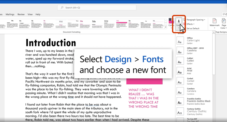Viewport: 227px width, 122px height.
Task: Switch to the Mailings tab
Action: (10, 14)
